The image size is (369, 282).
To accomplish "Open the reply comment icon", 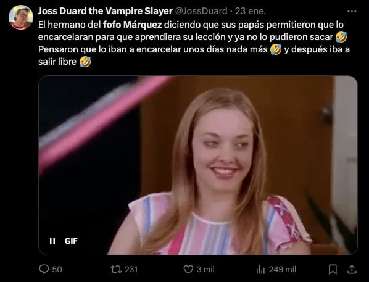I will 44,269.
